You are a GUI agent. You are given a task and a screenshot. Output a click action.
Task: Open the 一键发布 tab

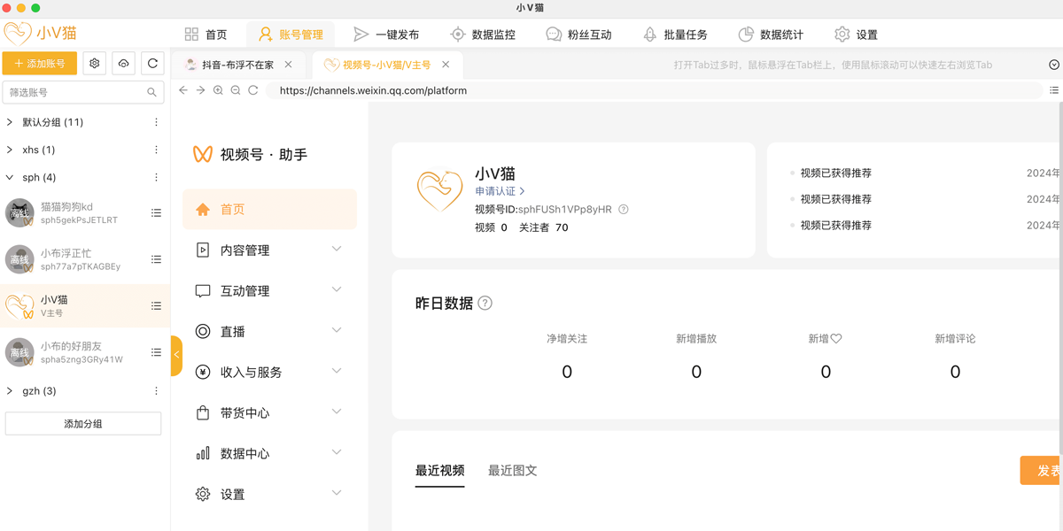point(386,35)
